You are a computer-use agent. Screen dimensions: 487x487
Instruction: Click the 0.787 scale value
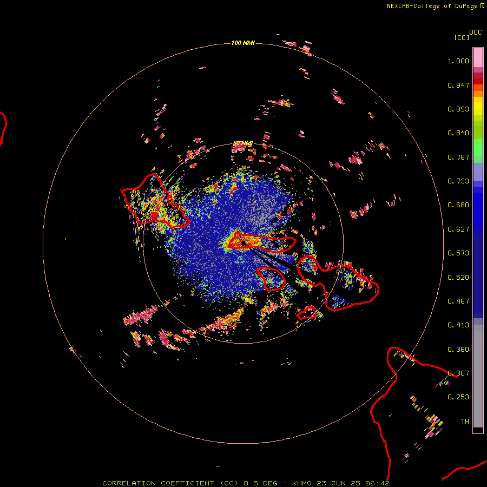pyautogui.click(x=458, y=157)
